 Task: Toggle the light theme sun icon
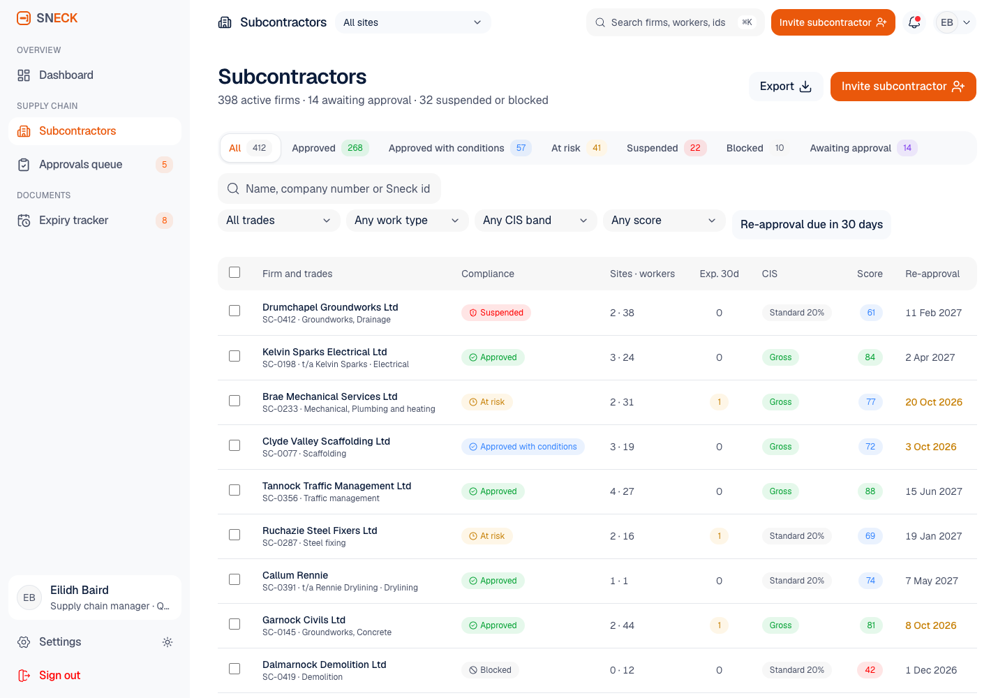point(167,642)
